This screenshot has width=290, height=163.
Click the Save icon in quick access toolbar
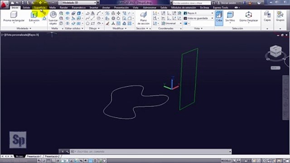pos(23,3)
